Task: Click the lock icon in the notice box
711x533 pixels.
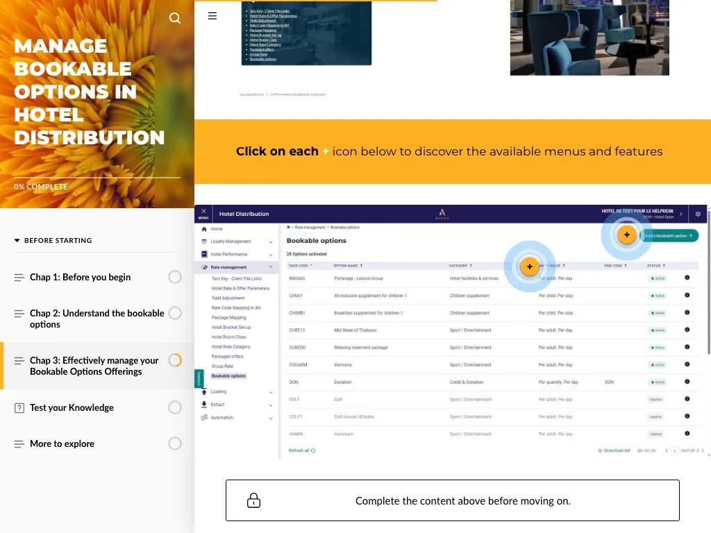Action: point(253,500)
